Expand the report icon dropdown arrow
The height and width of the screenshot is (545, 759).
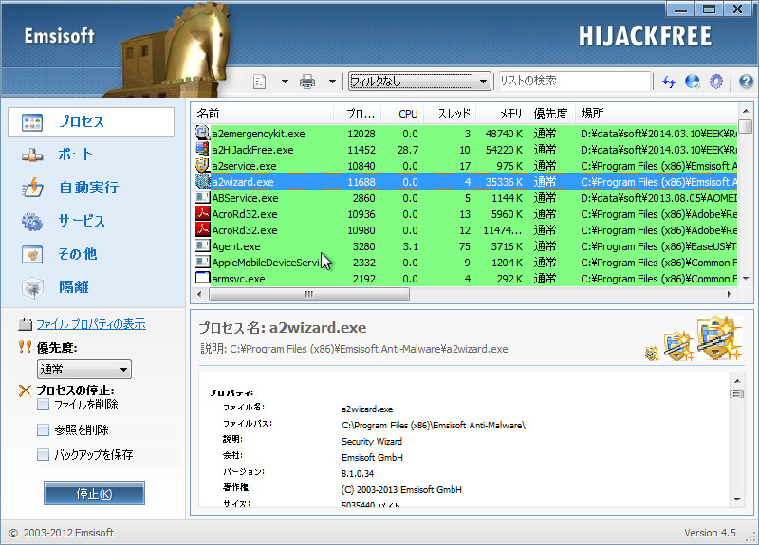tap(285, 82)
